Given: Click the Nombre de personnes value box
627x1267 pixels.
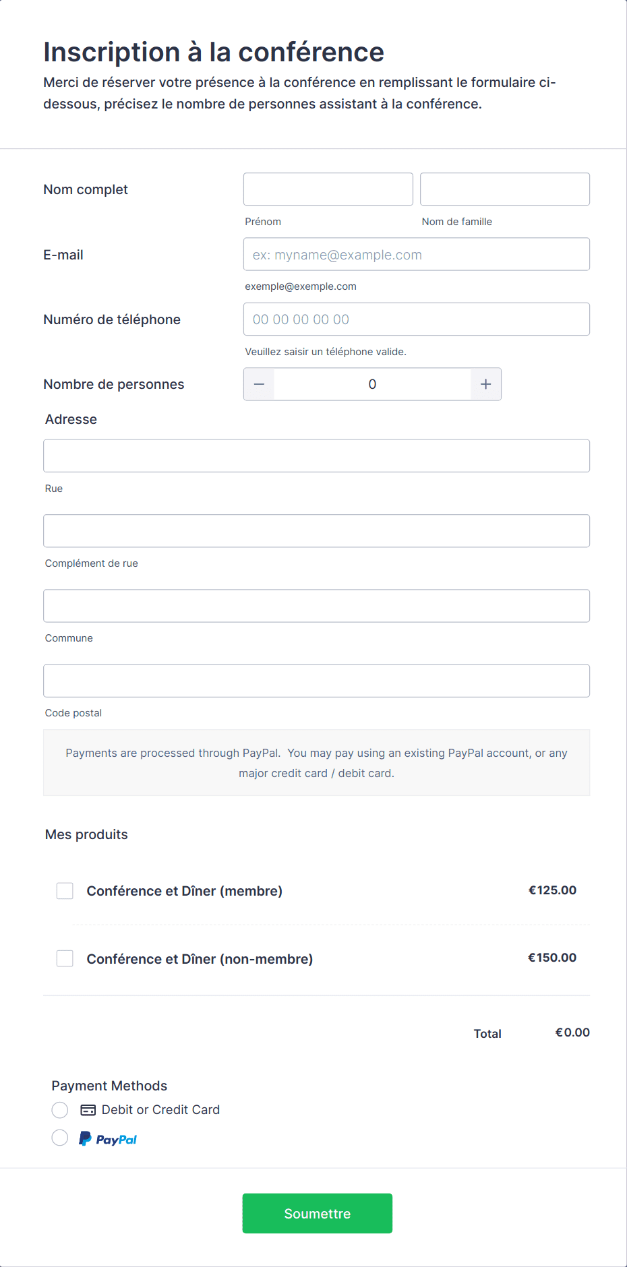Looking at the screenshot, I should (372, 384).
